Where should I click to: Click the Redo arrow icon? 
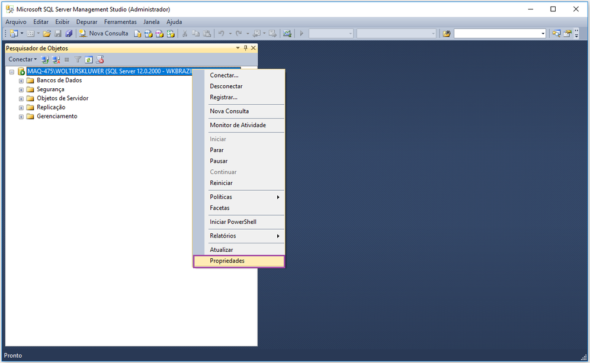pyautogui.click(x=239, y=34)
